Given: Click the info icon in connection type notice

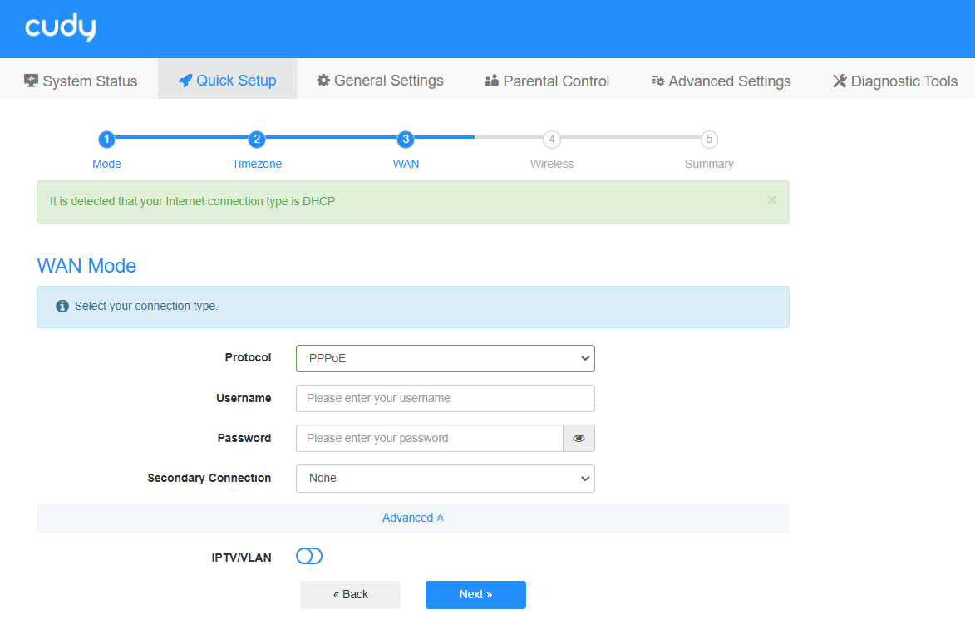Looking at the screenshot, I should click(62, 307).
